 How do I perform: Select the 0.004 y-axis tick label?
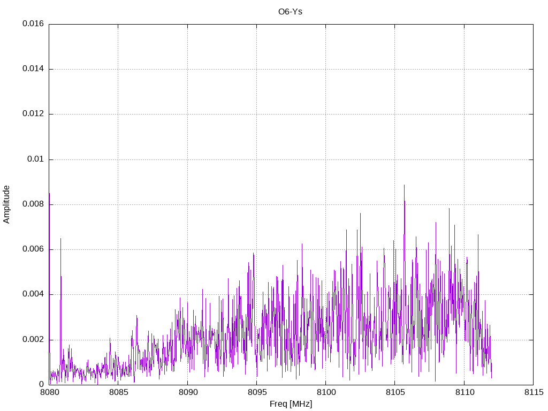[33, 294]
